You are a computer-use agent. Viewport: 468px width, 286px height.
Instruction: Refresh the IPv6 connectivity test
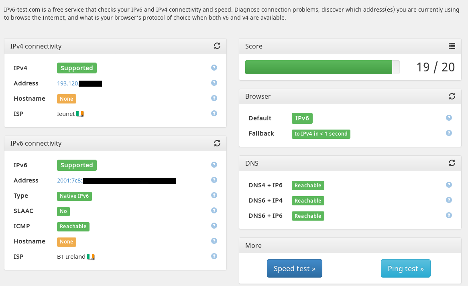217,143
